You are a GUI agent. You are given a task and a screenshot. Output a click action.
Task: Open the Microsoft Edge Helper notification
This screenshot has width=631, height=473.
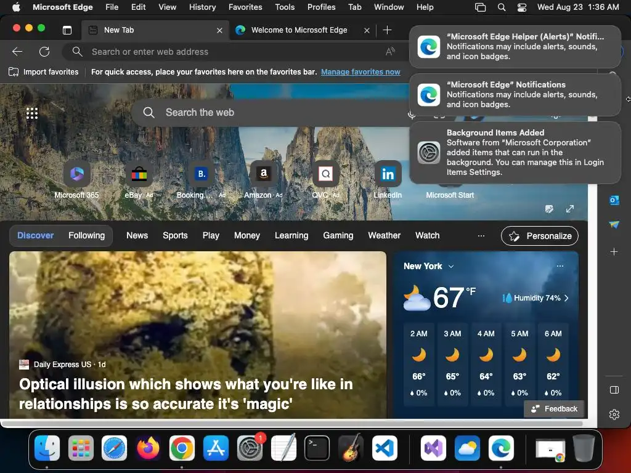click(x=515, y=47)
